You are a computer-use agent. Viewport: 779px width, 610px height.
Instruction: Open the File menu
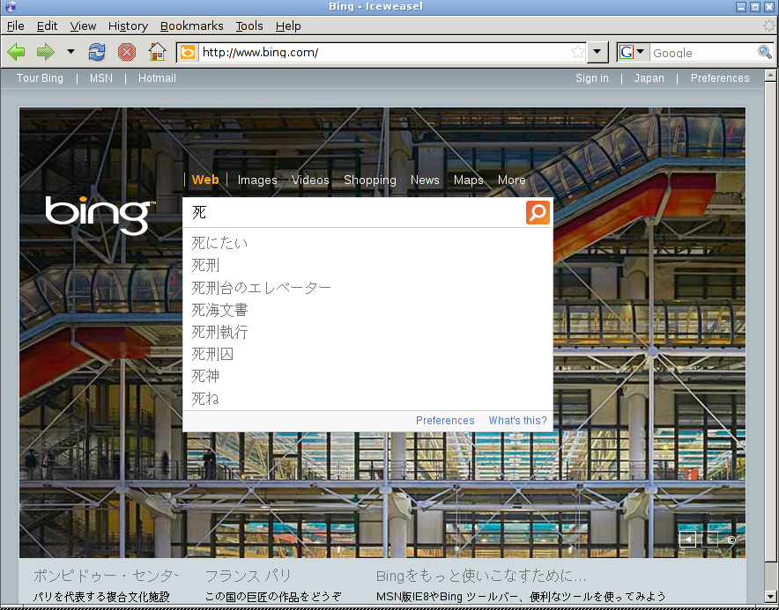click(x=15, y=26)
